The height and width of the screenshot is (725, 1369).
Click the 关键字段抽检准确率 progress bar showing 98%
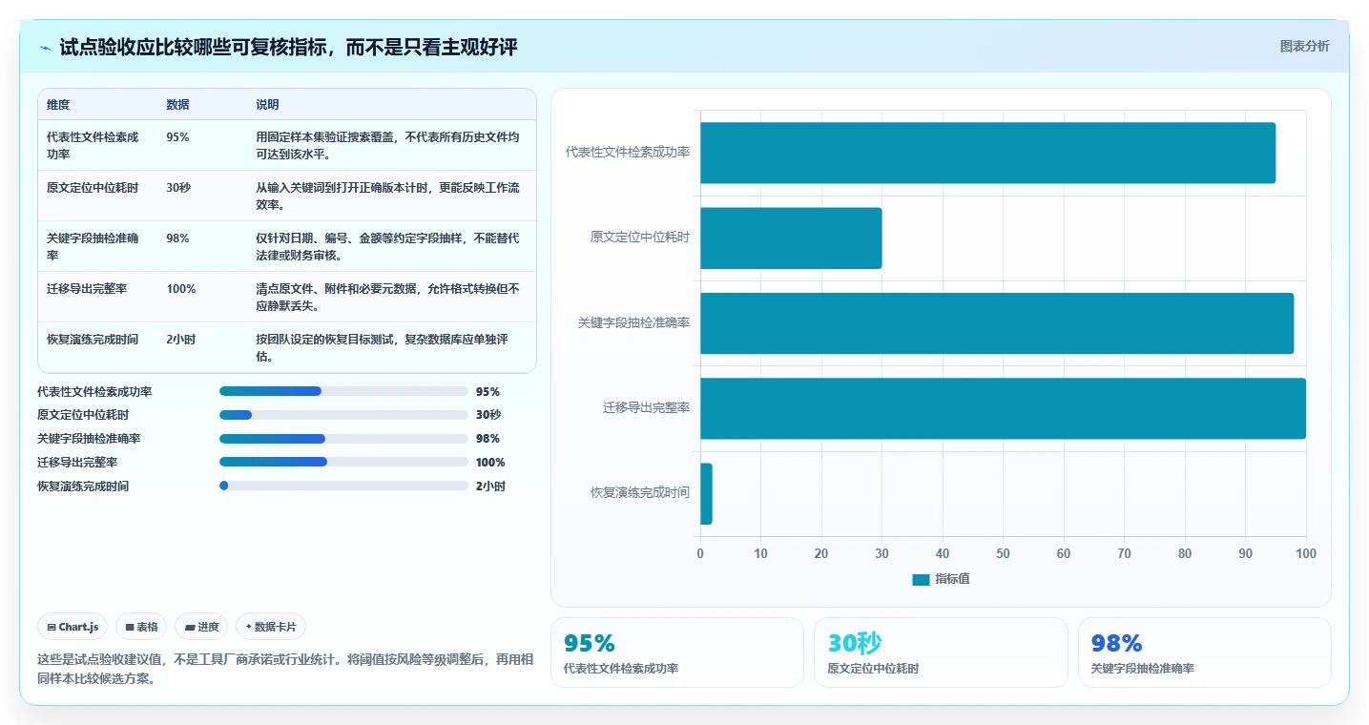point(343,439)
